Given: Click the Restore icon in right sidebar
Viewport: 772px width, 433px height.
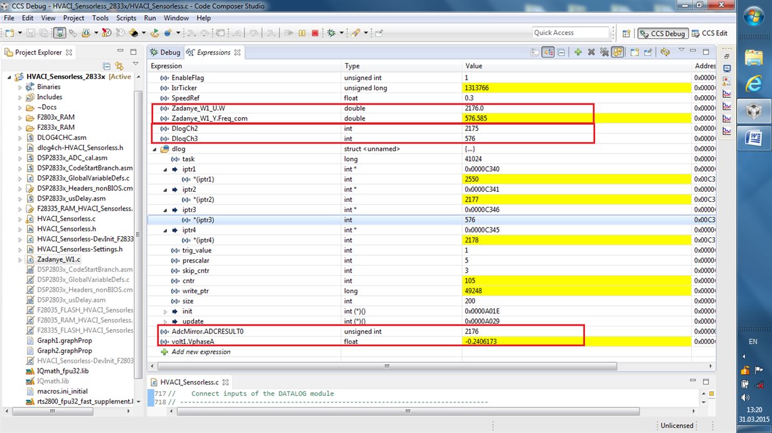Looking at the screenshot, I should click(x=727, y=55).
